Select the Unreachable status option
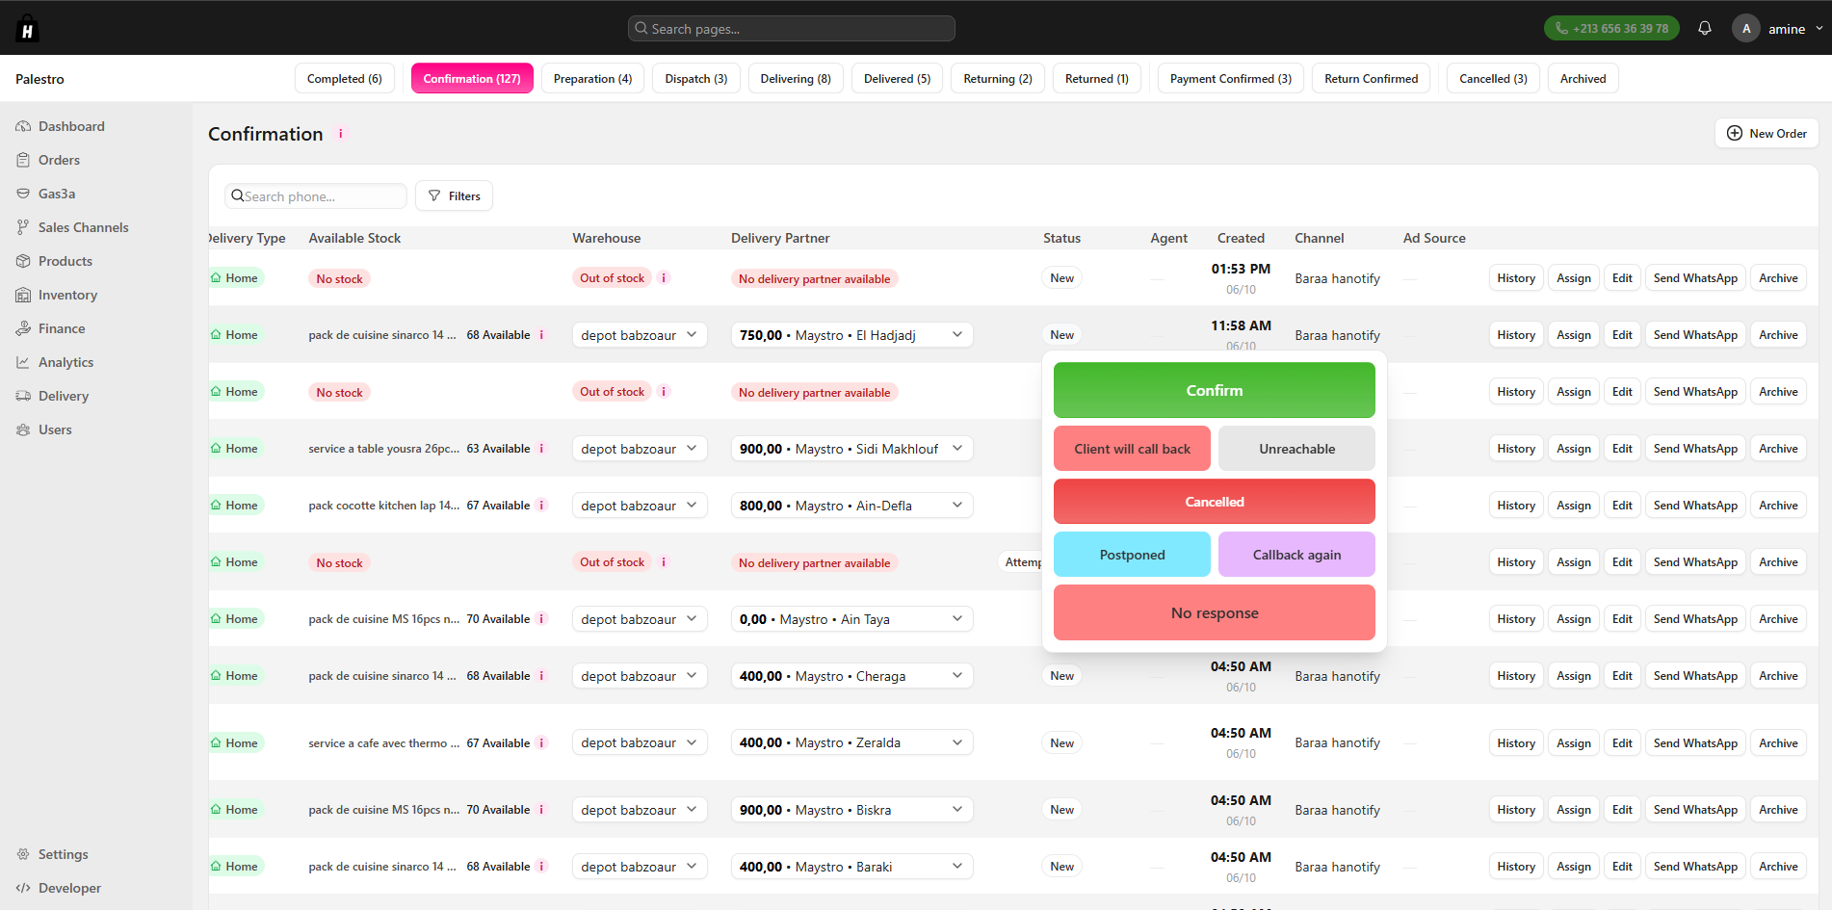1832x910 pixels. click(x=1296, y=449)
